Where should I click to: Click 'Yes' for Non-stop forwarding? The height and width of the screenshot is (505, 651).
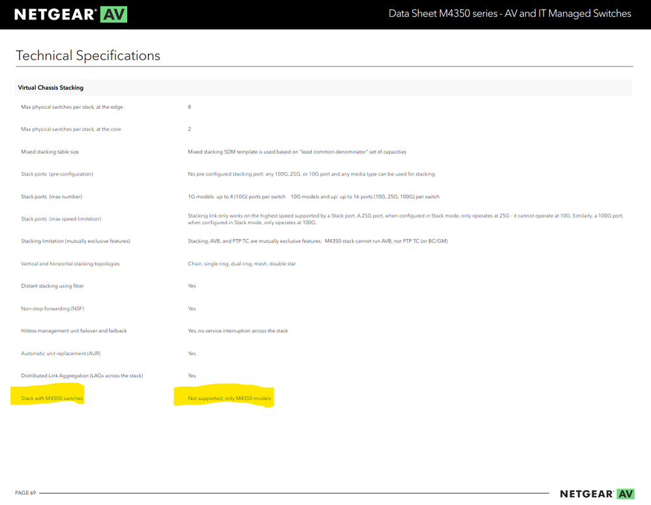(192, 309)
